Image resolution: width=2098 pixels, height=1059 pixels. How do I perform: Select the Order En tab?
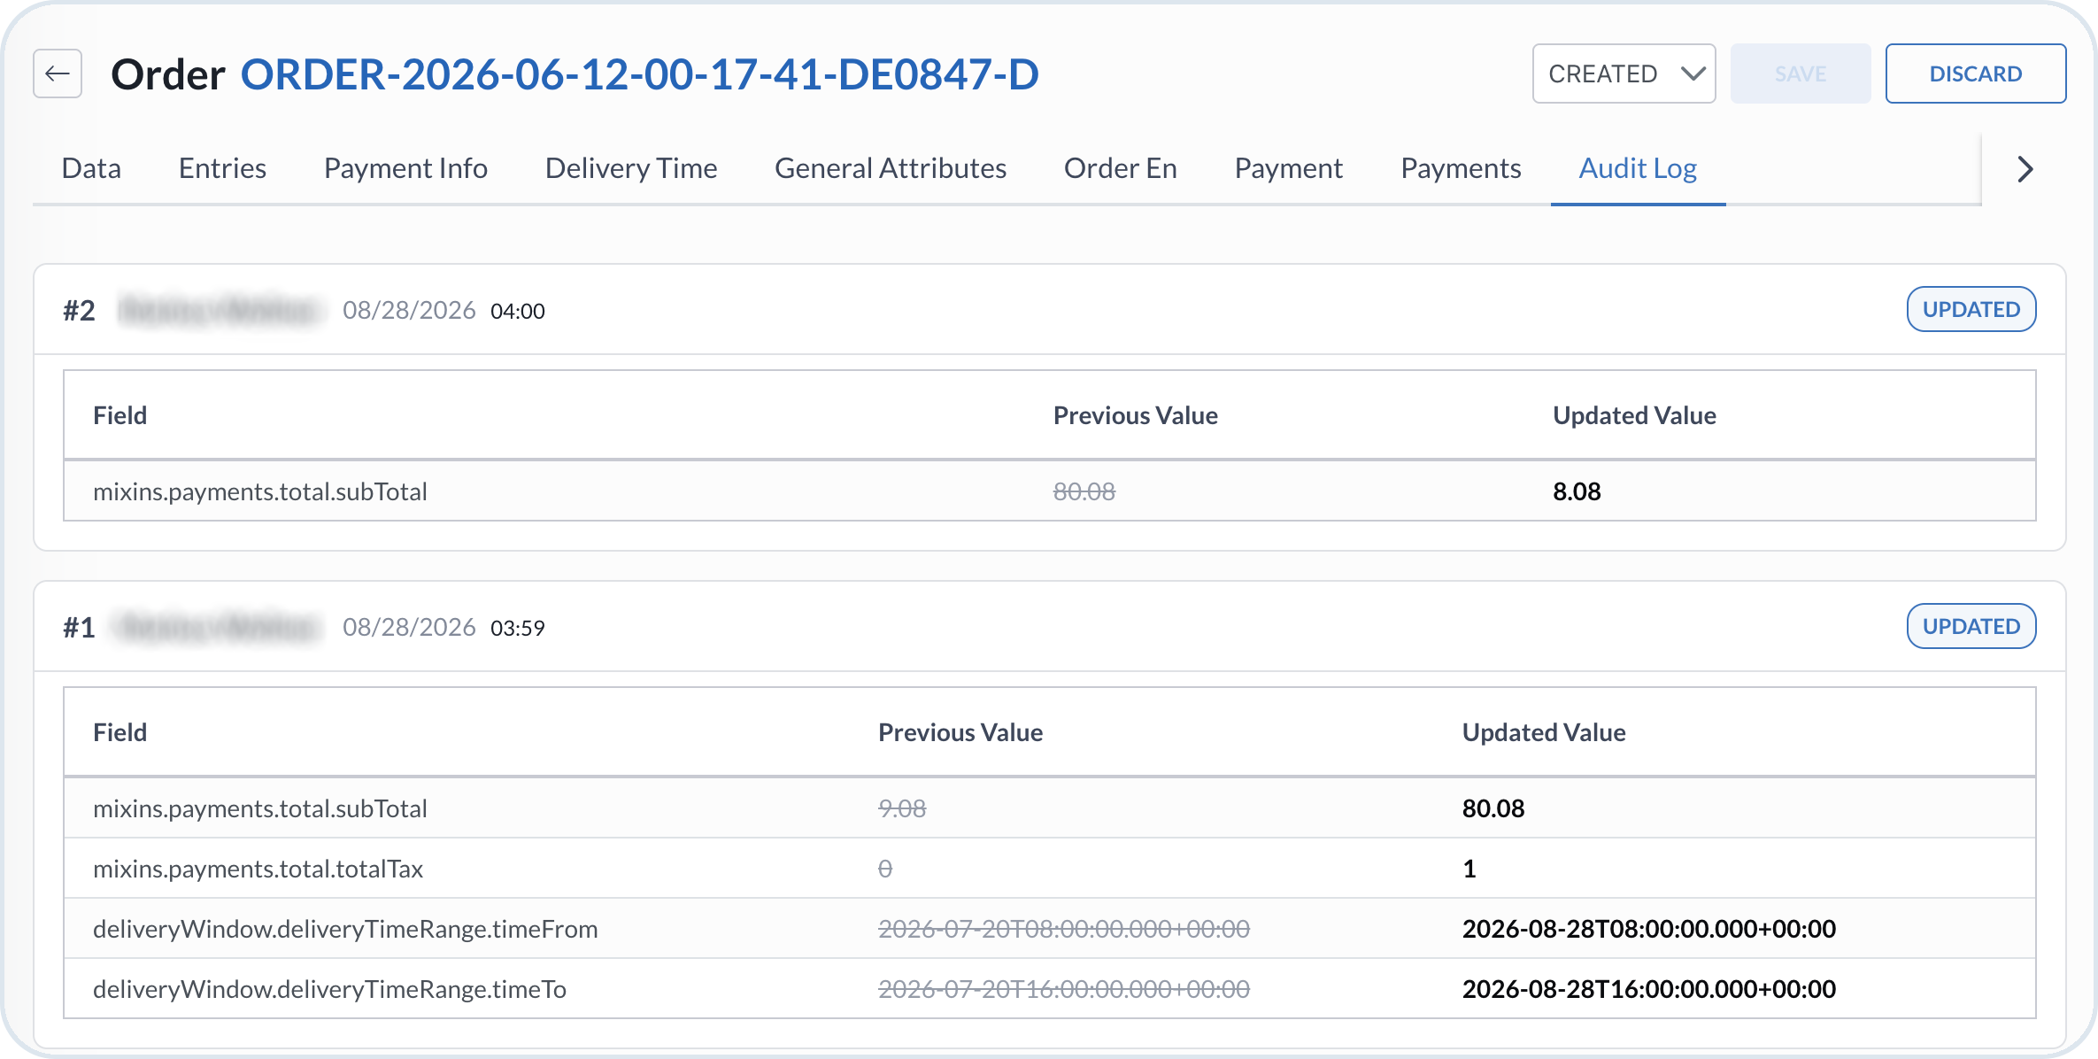(1121, 168)
